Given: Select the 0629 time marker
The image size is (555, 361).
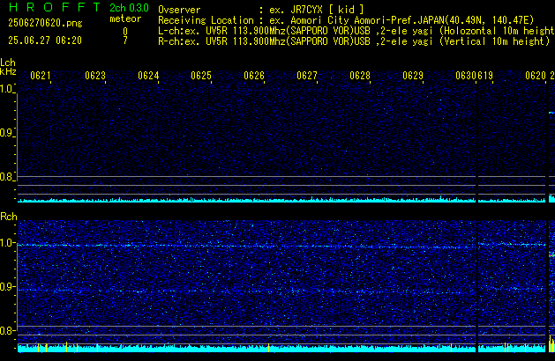Looking at the screenshot, I should click(x=413, y=76).
